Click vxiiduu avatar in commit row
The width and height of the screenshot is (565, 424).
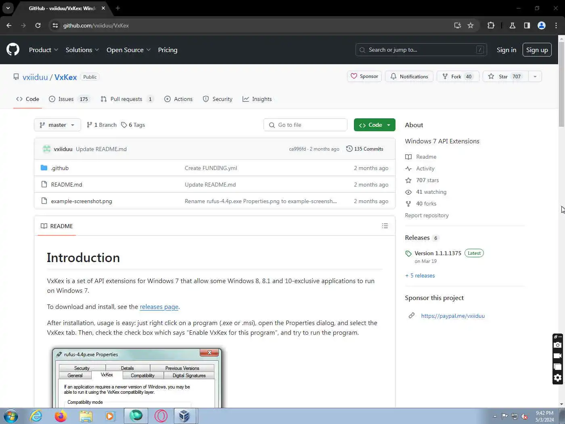pyautogui.click(x=47, y=149)
